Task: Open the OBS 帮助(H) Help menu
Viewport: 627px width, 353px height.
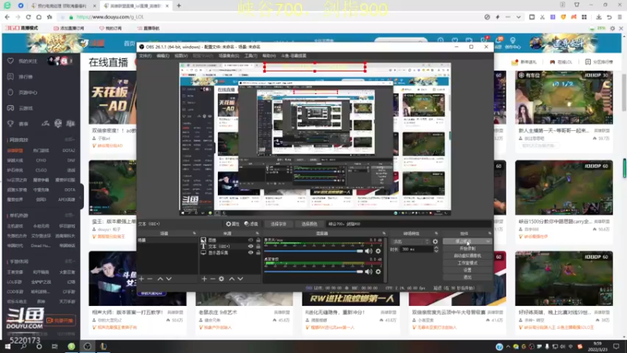Action: pos(269,56)
